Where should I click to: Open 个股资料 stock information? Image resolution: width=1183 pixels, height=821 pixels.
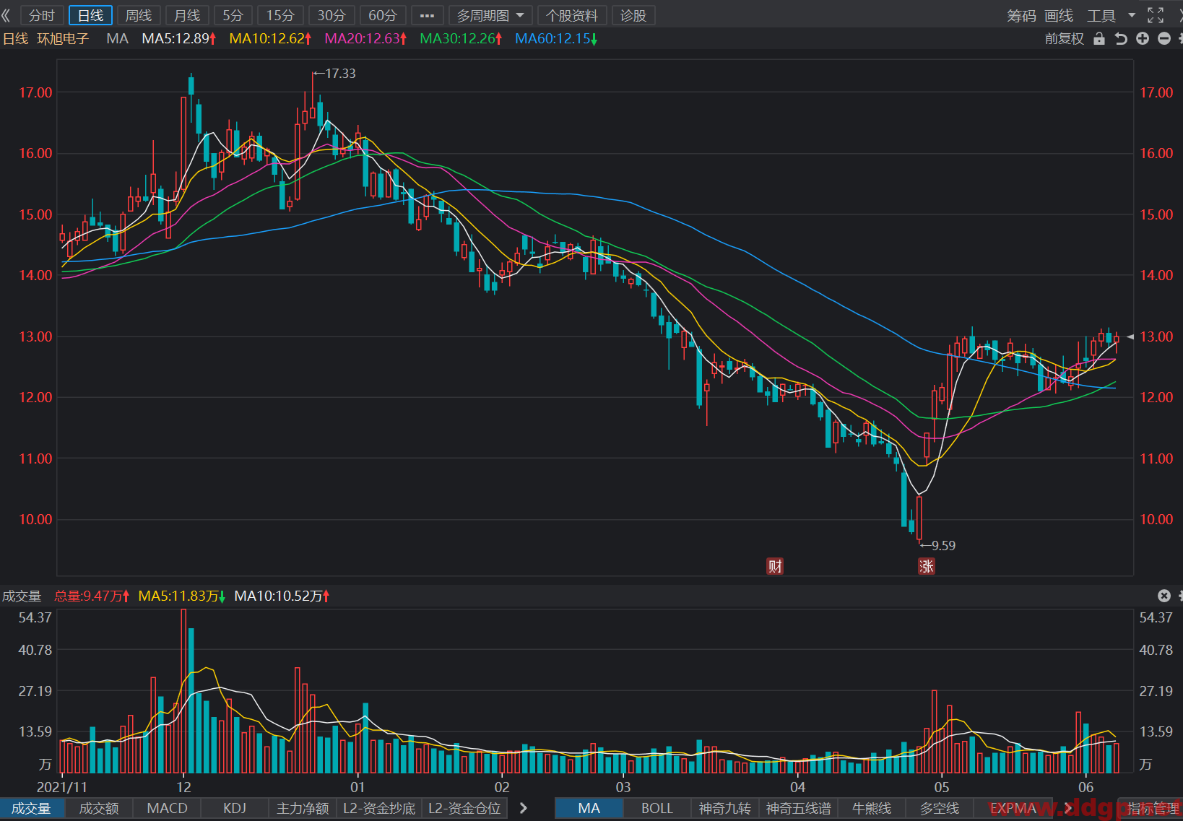point(572,15)
